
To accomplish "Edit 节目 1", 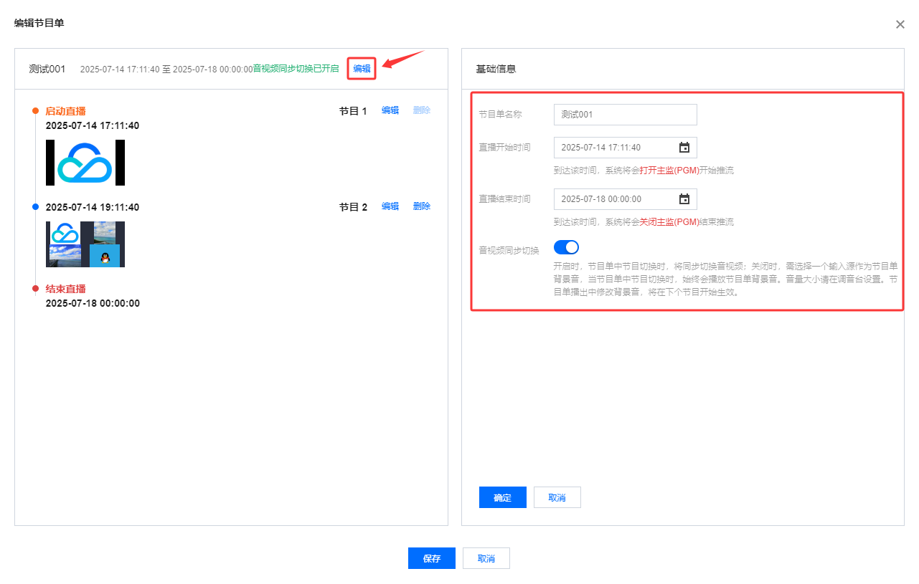I will click(x=390, y=110).
